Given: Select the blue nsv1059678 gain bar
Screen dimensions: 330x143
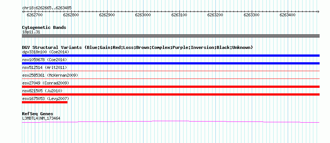Looking at the screenshot, I should [171, 63].
